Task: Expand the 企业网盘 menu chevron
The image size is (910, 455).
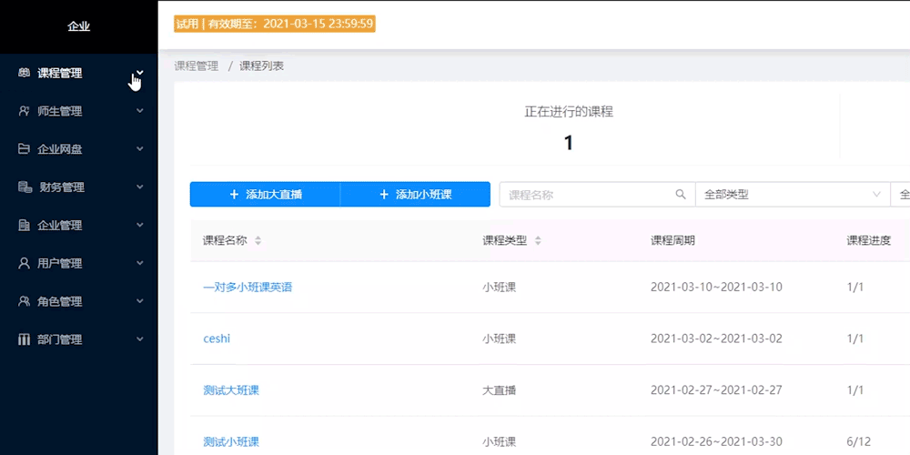Action: click(x=140, y=149)
